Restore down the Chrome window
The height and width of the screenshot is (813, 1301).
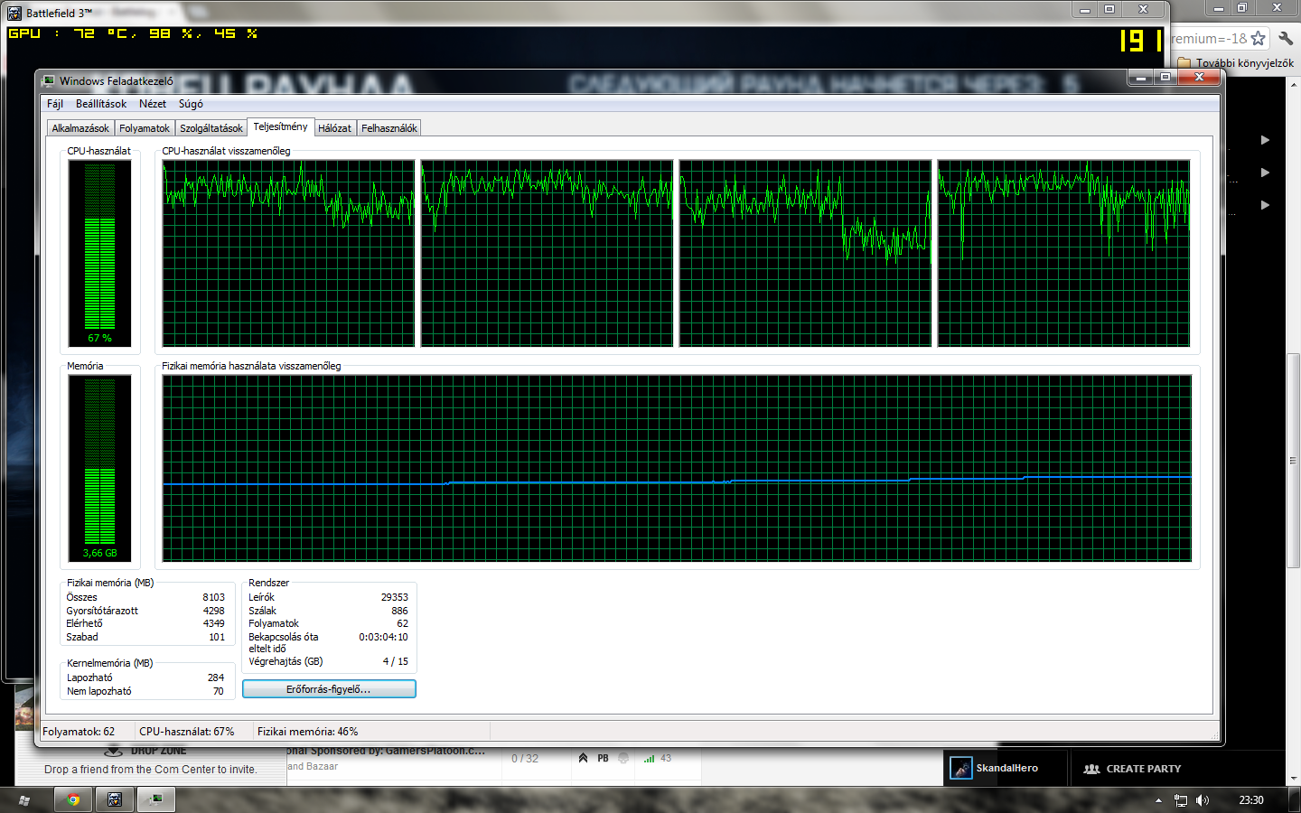click(x=1242, y=7)
